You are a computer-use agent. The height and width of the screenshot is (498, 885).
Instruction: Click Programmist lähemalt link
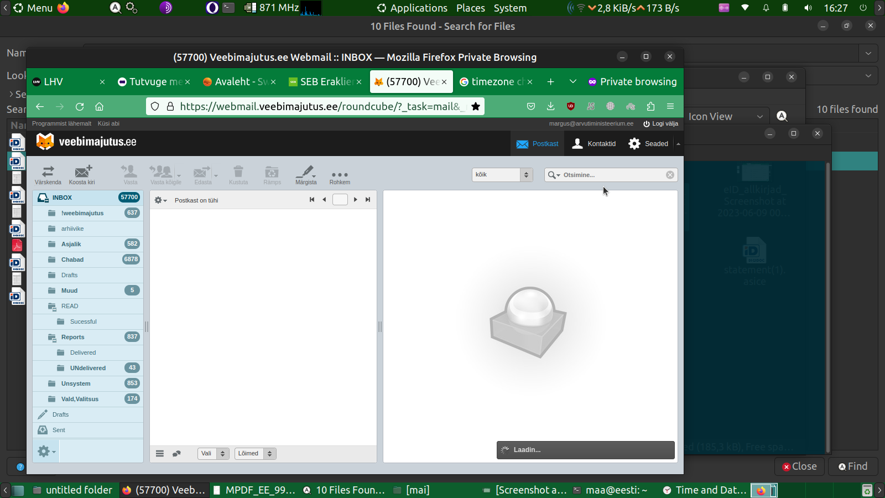[61, 123]
